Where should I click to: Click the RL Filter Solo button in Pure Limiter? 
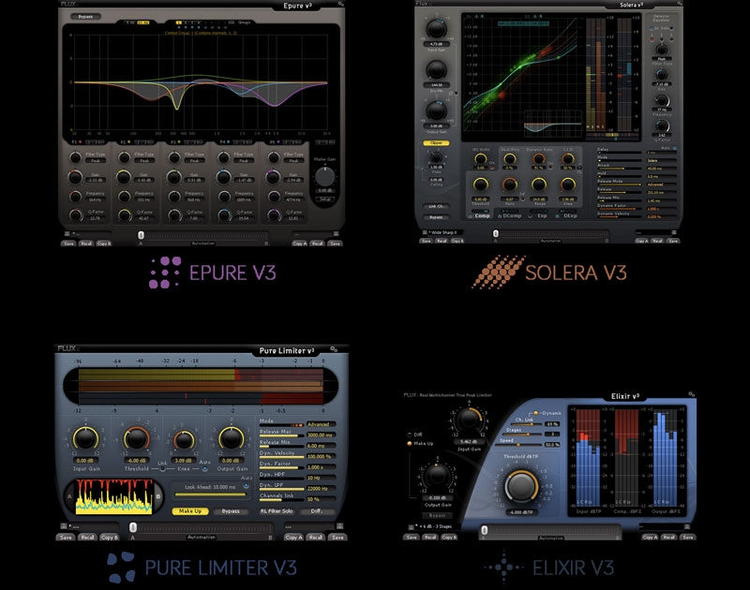click(x=277, y=511)
